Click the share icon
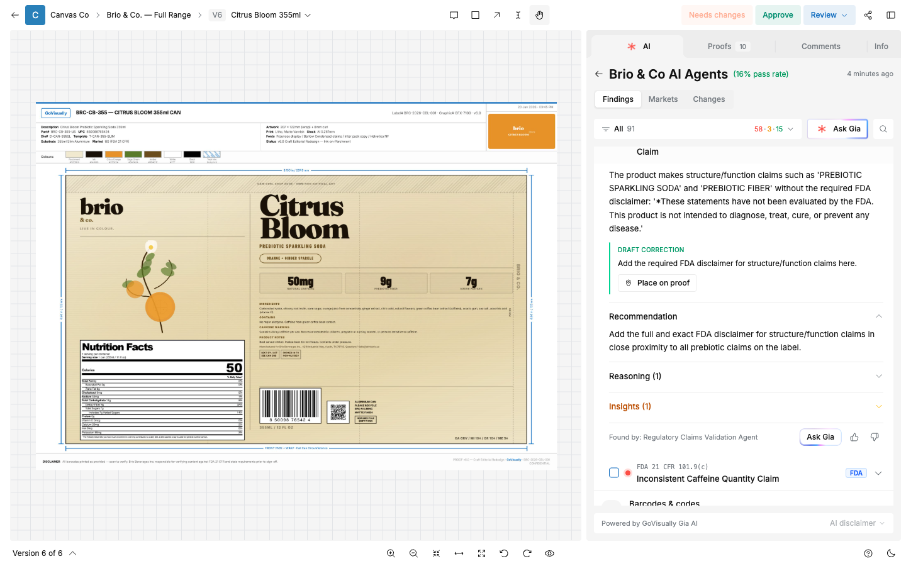The width and height of the screenshot is (906, 566). [868, 15]
